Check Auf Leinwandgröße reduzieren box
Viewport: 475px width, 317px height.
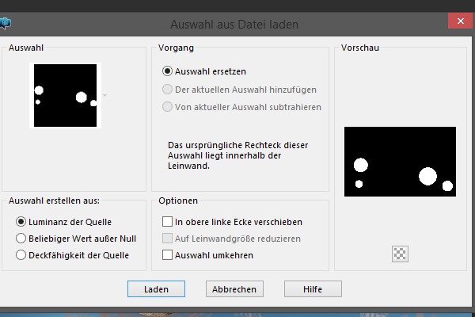[x=167, y=239]
